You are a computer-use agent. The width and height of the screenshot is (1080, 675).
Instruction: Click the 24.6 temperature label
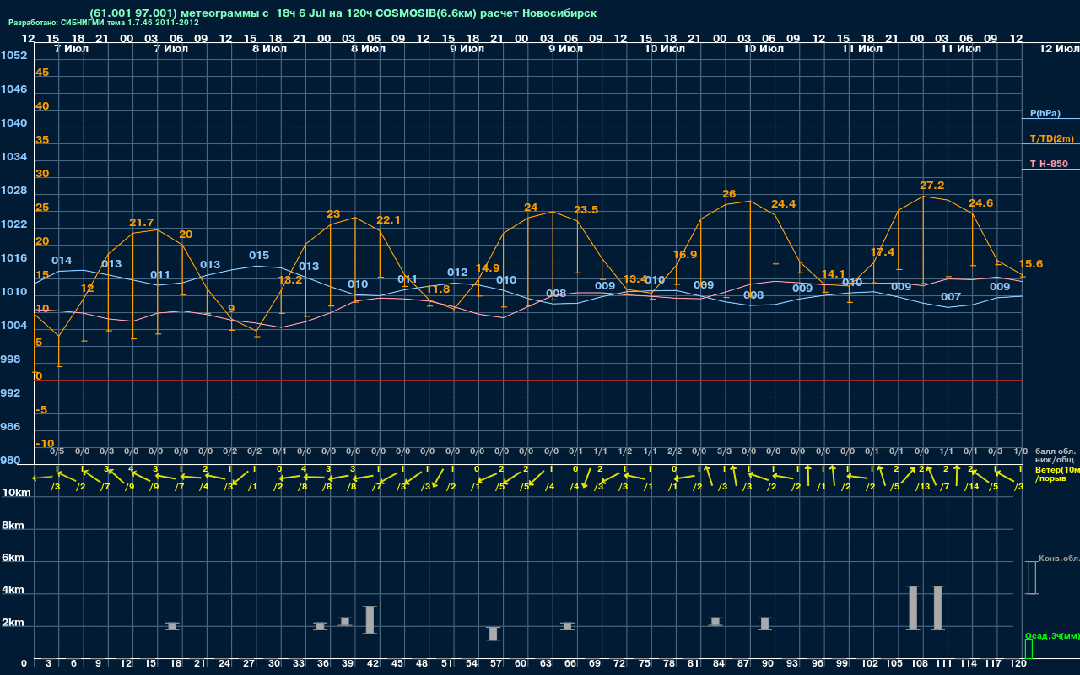(x=981, y=203)
